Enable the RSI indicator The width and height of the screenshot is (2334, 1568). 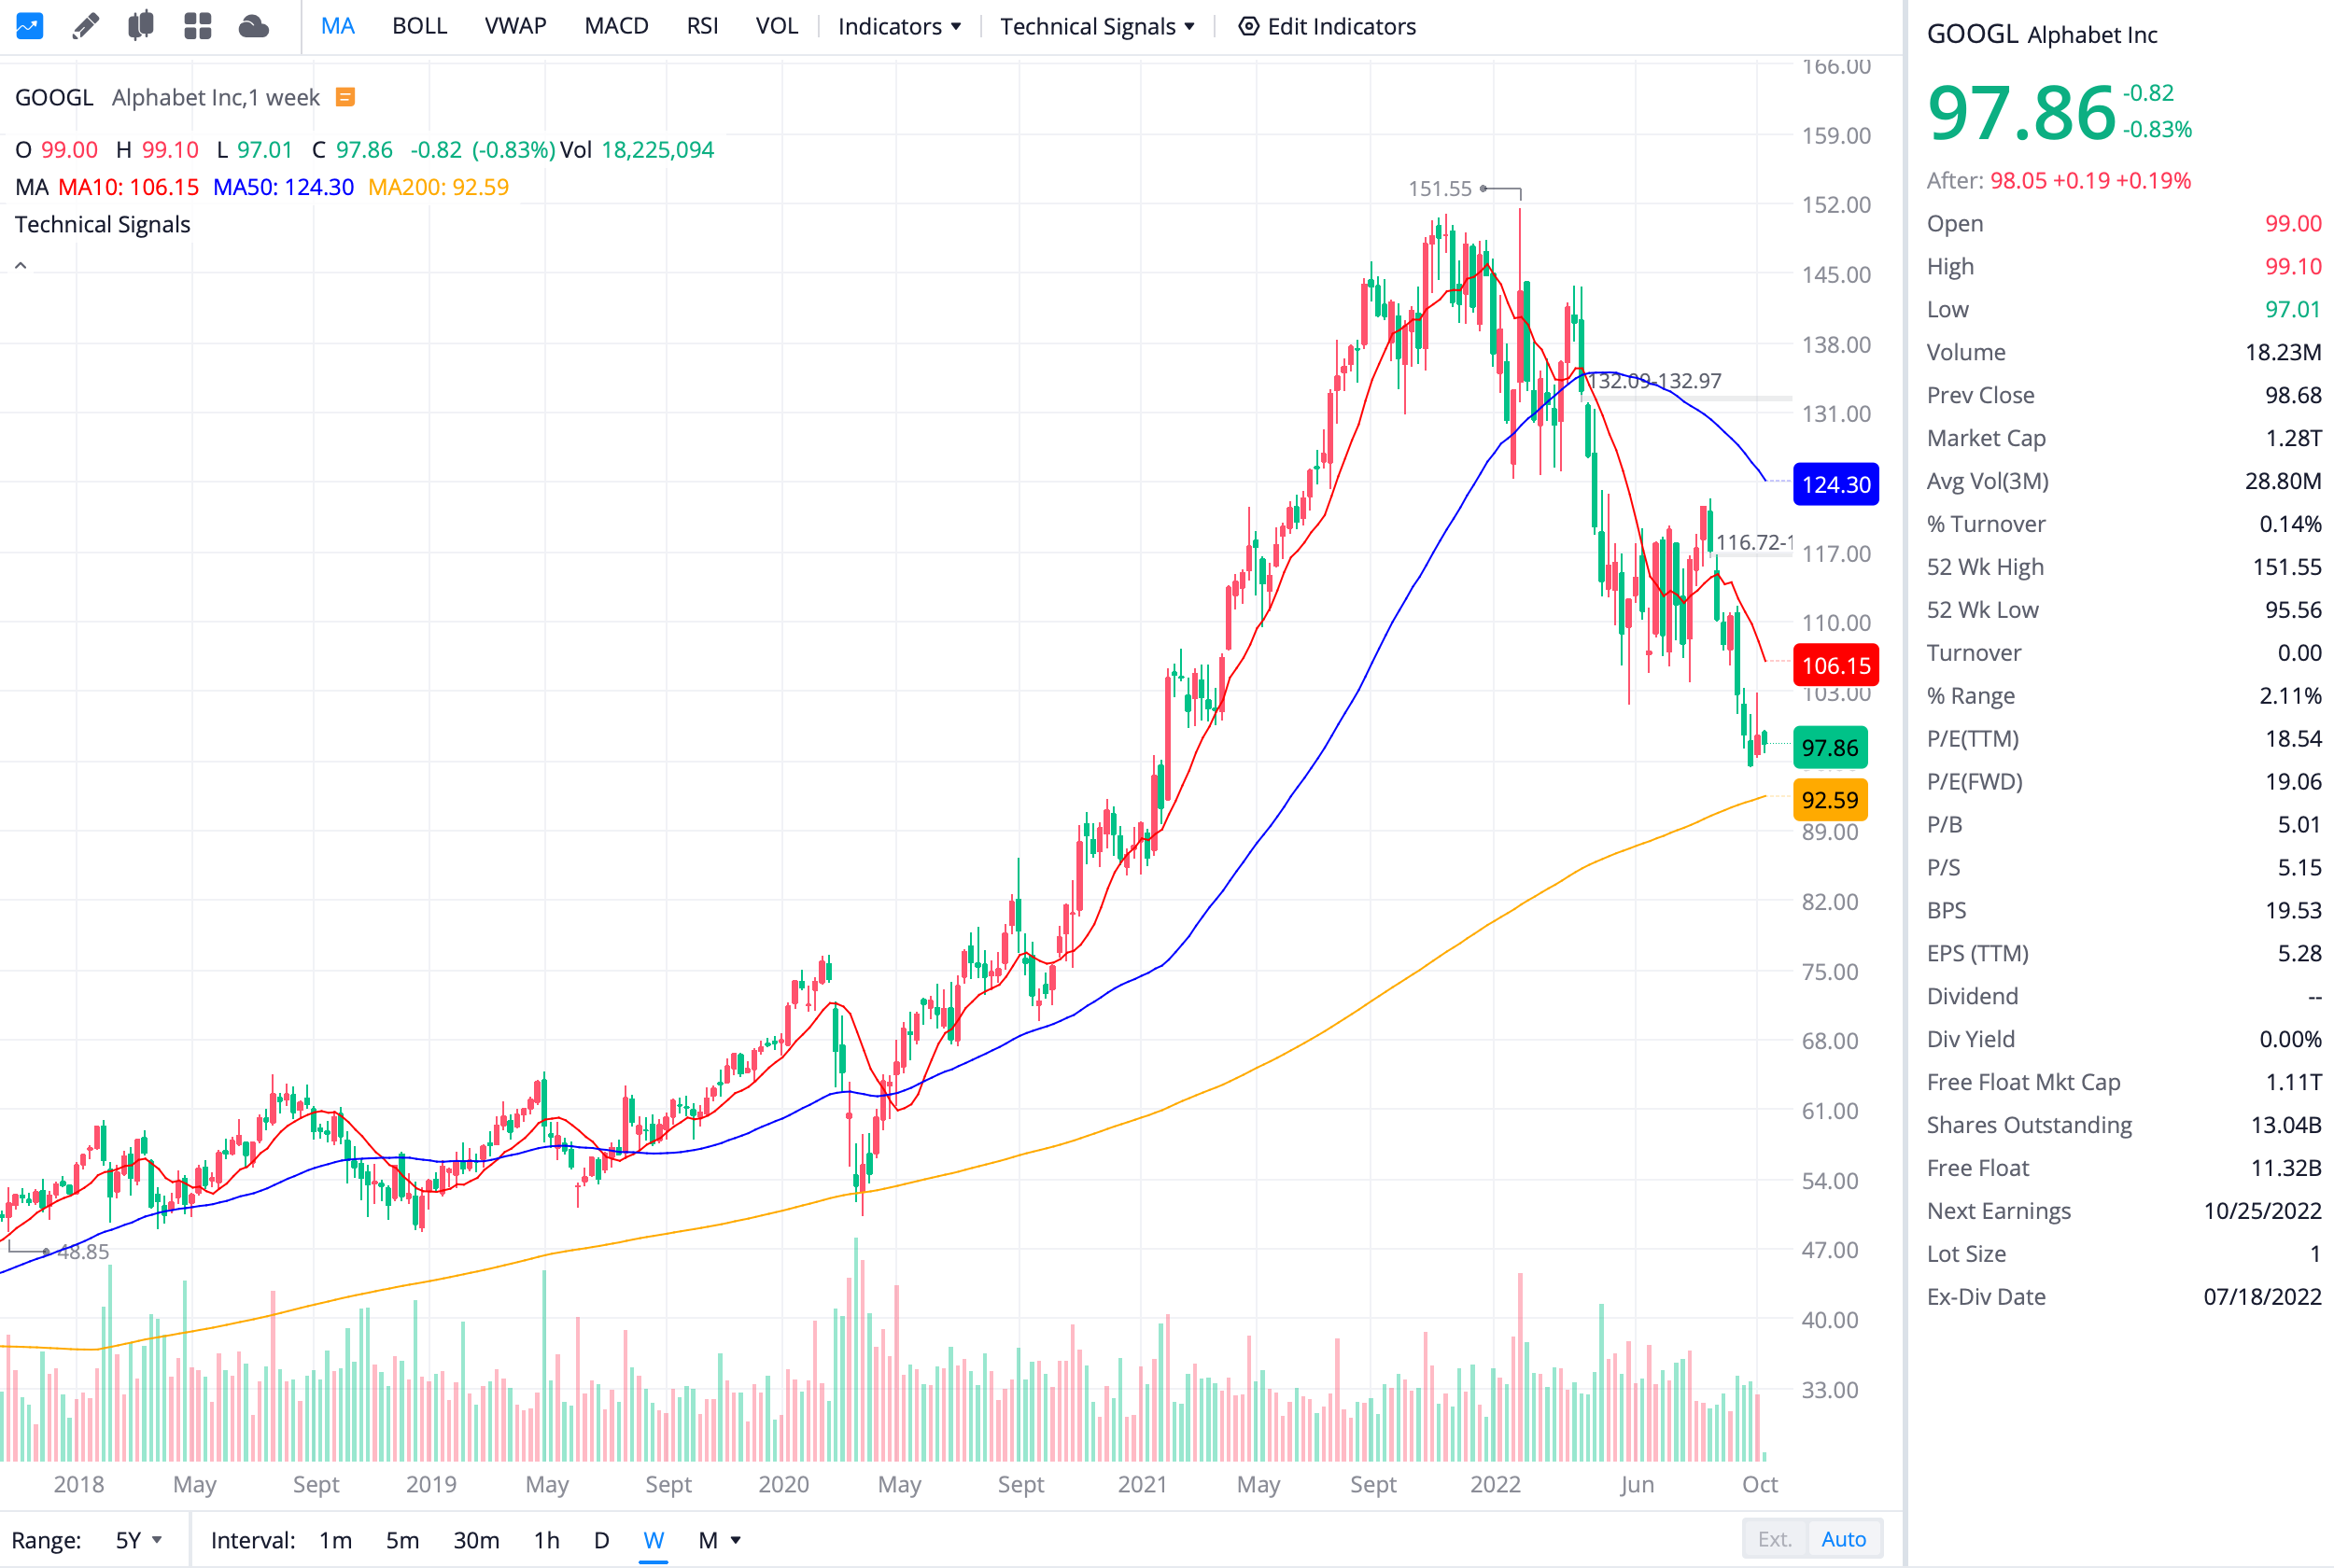(x=702, y=26)
